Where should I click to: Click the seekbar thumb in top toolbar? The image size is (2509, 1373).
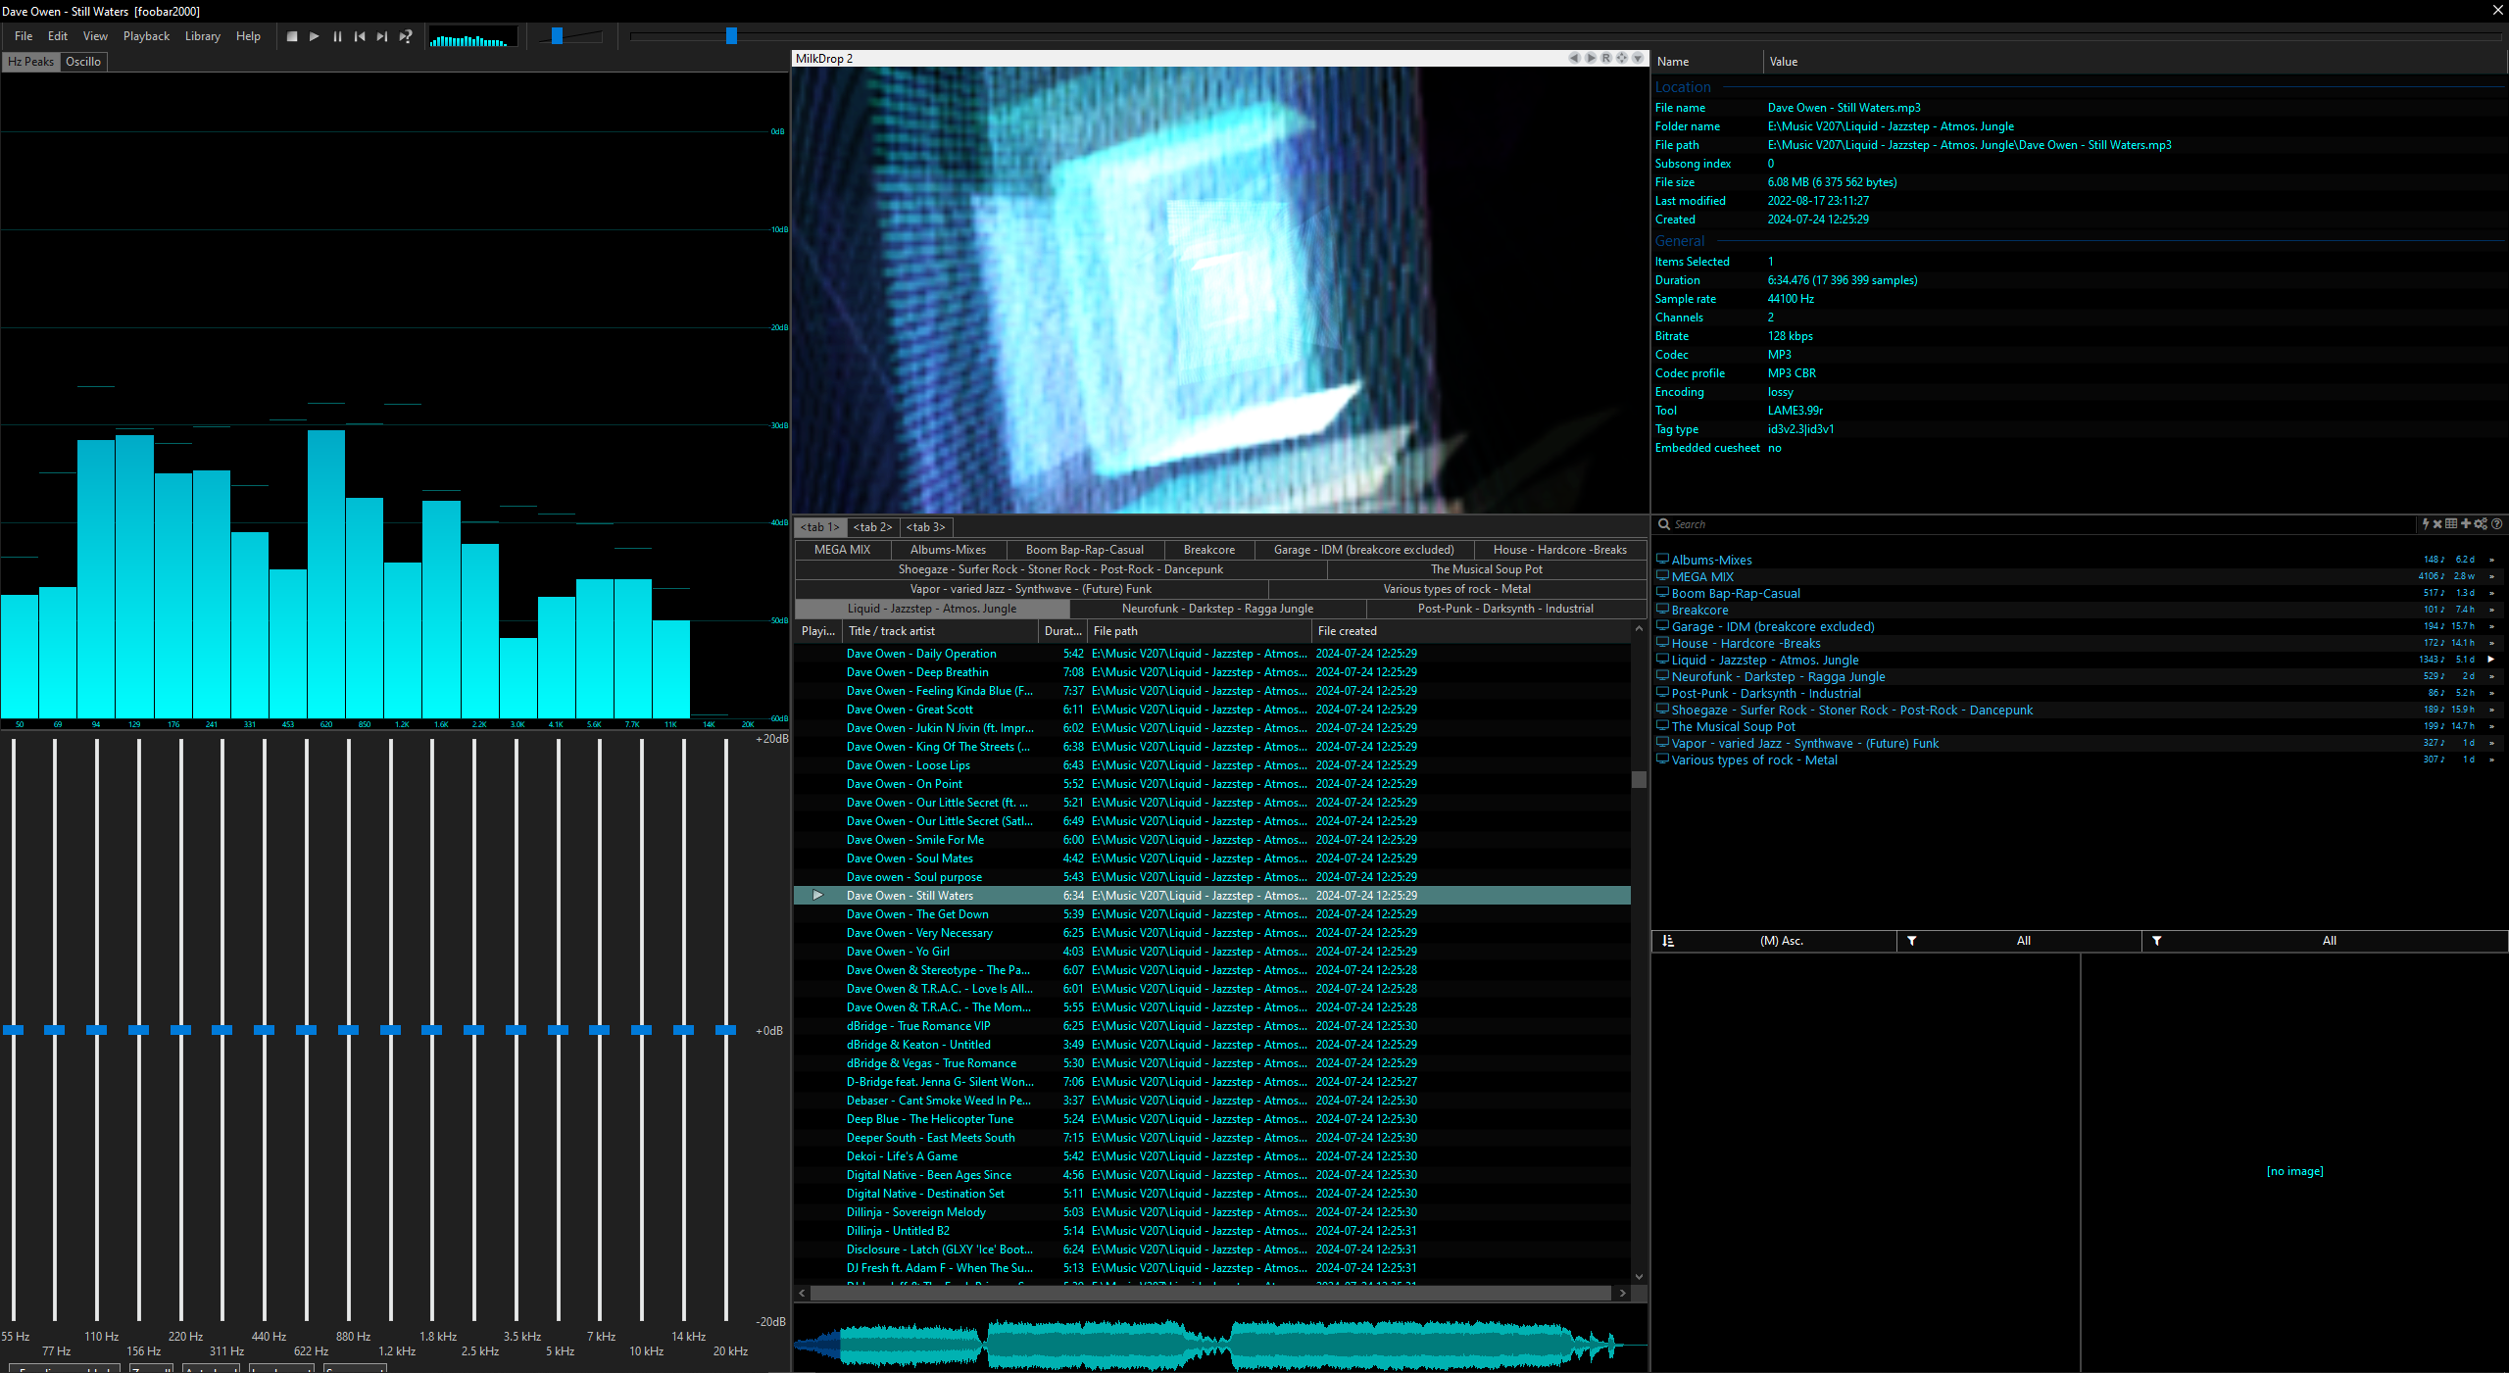731,36
